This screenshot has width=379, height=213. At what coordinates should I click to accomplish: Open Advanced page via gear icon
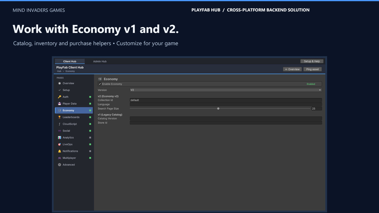point(59,165)
